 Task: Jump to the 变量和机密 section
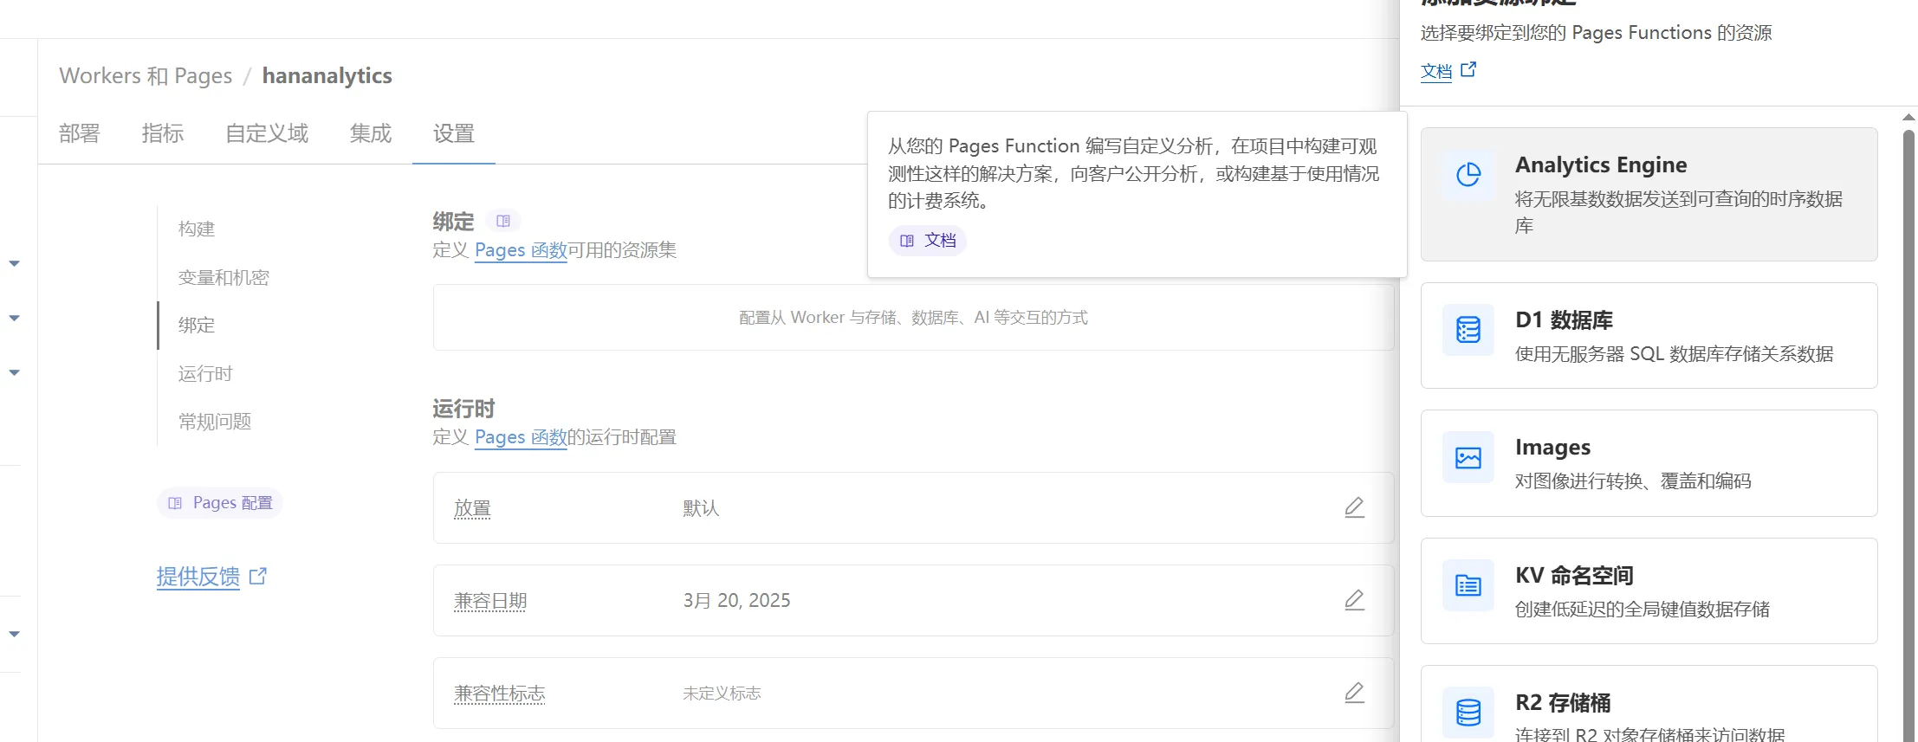pyautogui.click(x=224, y=277)
